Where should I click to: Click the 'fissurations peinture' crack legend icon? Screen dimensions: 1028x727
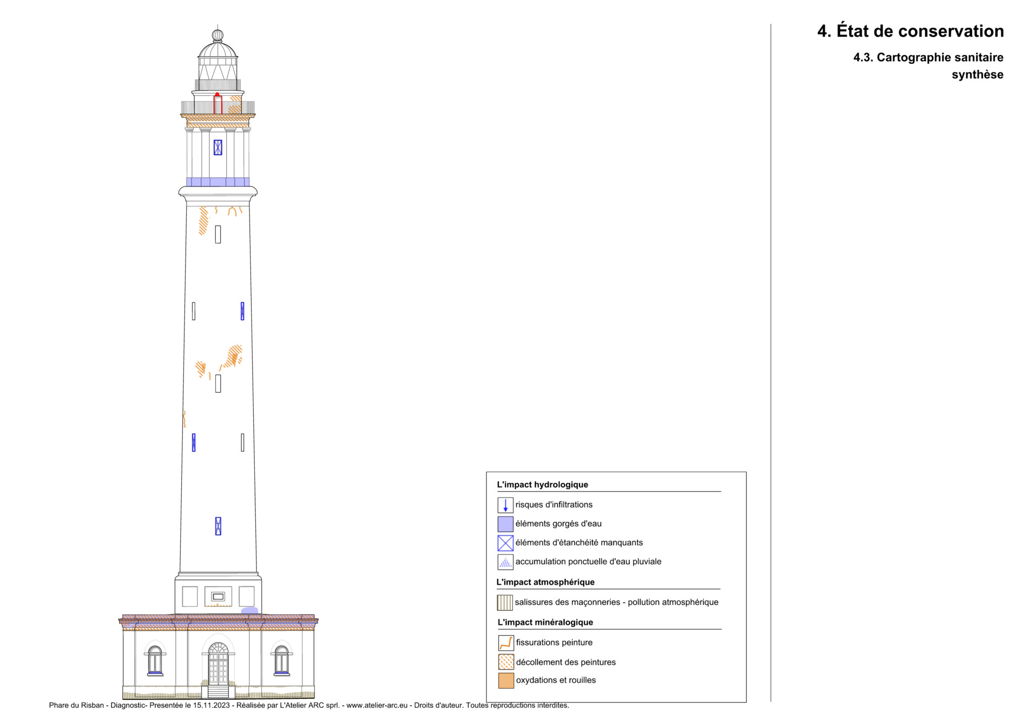pyautogui.click(x=506, y=643)
